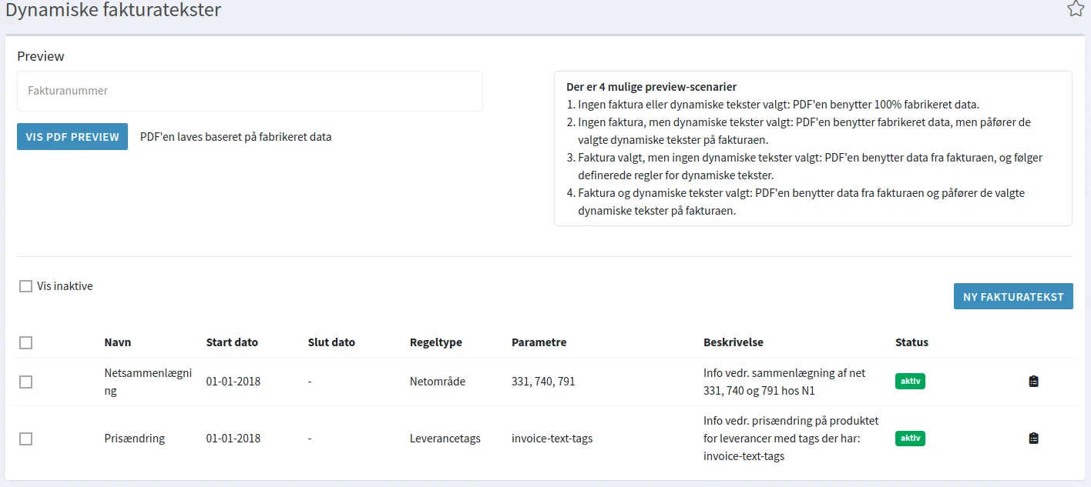The height and width of the screenshot is (487, 1091).
Task: Focus the Fakturanummer input field
Action: pyautogui.click(x=250, y=91)
